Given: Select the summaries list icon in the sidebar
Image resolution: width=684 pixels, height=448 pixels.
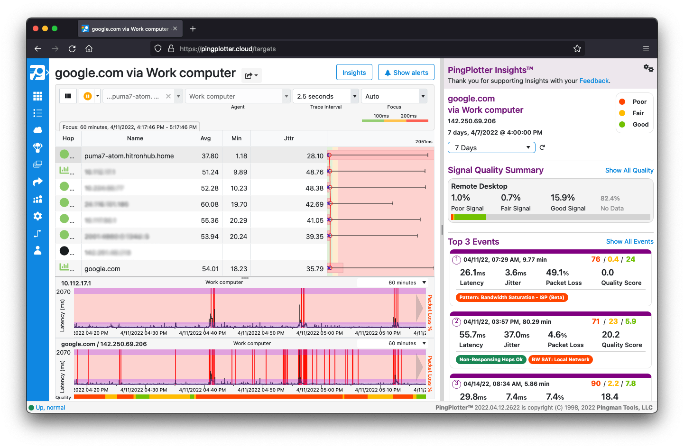Looking at the screenshot, I should 38,113.
